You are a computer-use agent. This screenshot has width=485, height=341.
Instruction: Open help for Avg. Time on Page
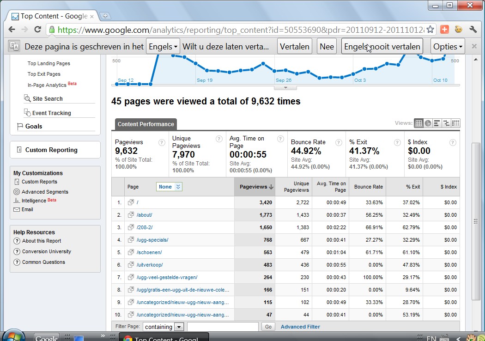pyautogui.click(x=280, y=139)
